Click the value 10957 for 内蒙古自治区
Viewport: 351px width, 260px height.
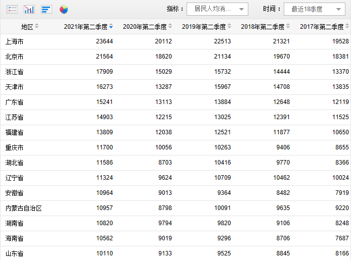pos(104,208)
